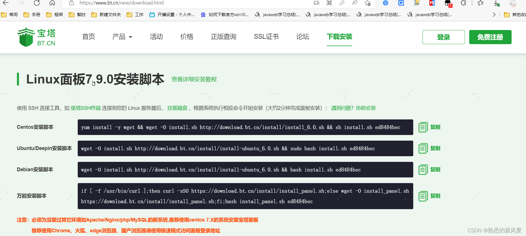Image resolution: width=526 pixels, height=236 pixels.
Task: Open the 活动 navigation item
Action: [156, 37]
